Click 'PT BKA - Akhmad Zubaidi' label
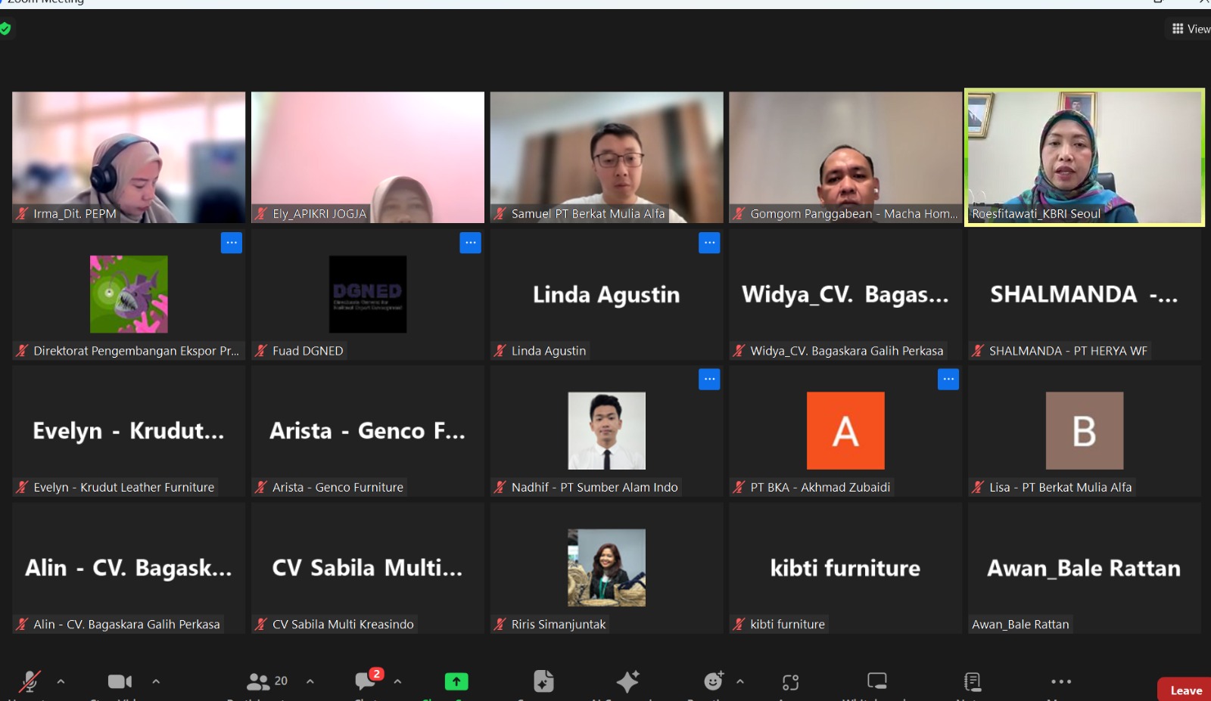Image resolution: width=1211 pixels, height=701 pixels. (x=820, y=488)
